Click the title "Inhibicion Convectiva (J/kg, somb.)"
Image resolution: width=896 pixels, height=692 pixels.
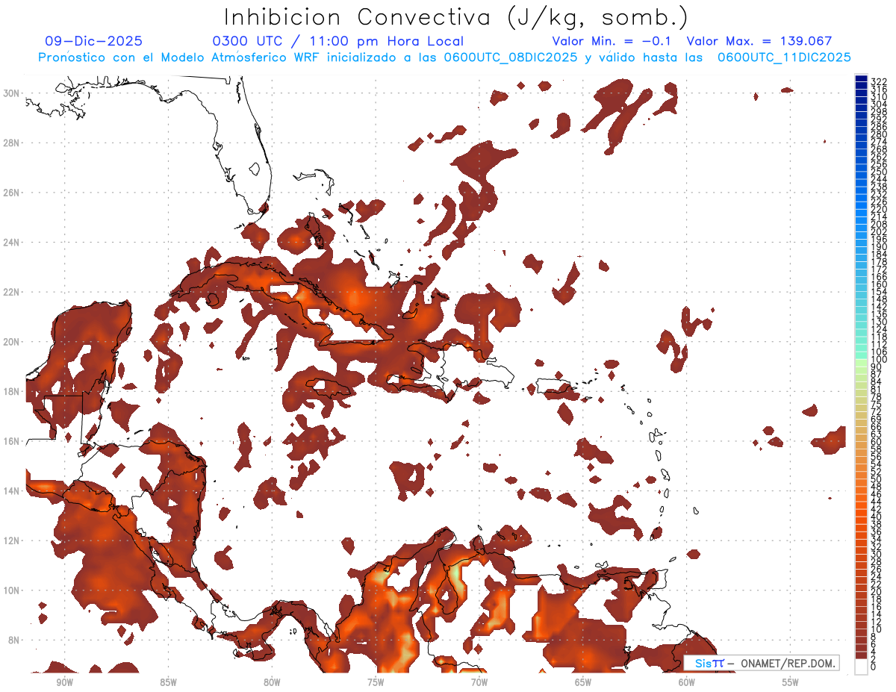tap(456, 17)
